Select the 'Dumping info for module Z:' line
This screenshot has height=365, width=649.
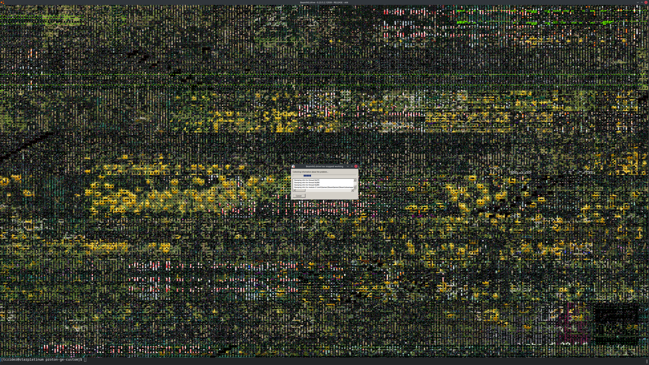[323, 187]
